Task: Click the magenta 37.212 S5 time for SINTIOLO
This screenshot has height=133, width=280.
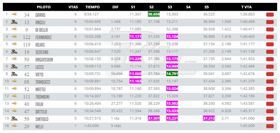Action: 209,118
